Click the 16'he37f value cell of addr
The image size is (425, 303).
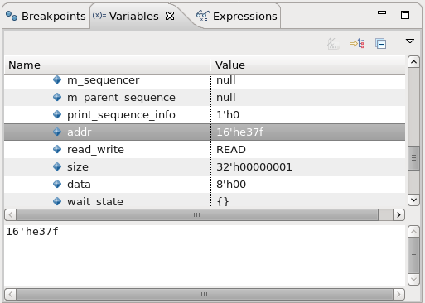(239, 132)
